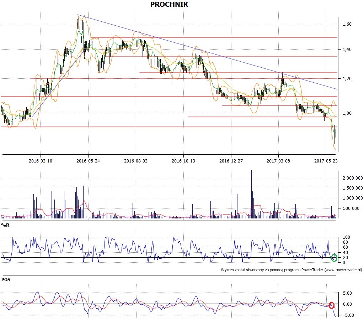364x320 pixels.
Task: Click the 0,00 label on POS axis
Action: click(x=347, y=304)
